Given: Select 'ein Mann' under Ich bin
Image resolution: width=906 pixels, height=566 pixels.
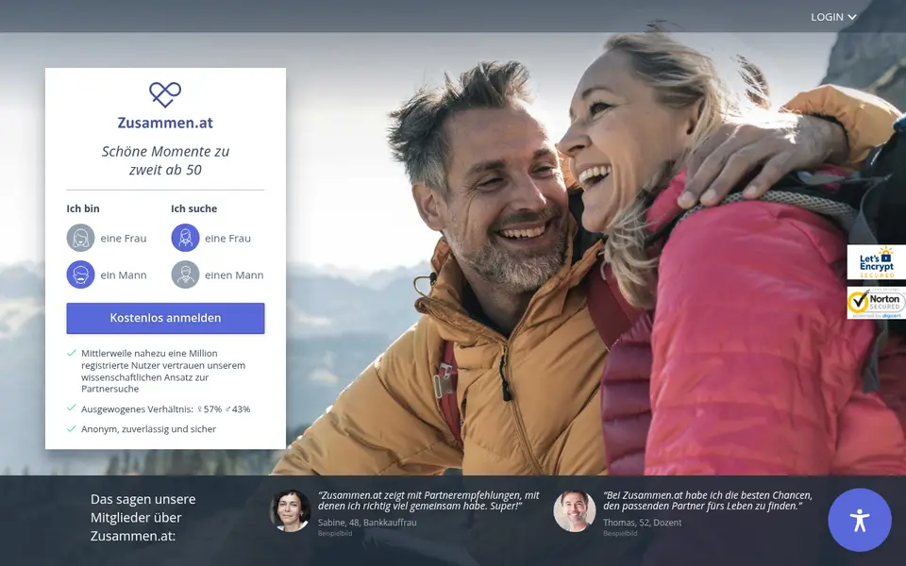Looking at the screenshot, I should tap(107, 275).
